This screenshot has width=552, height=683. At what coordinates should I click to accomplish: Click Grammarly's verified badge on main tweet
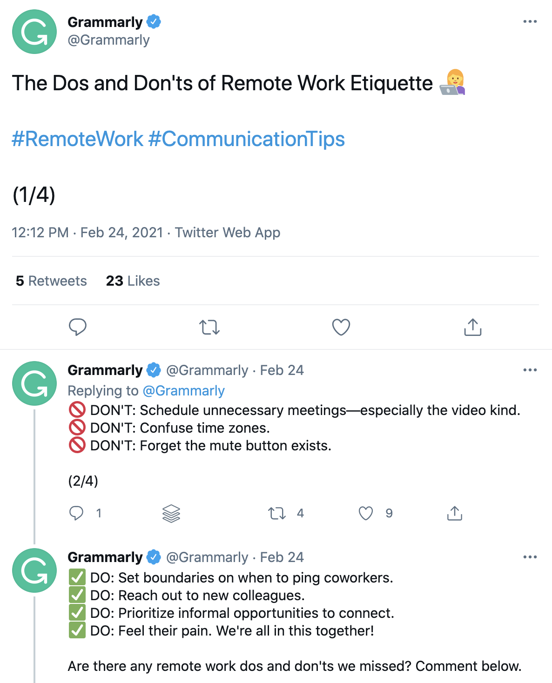click(154, 22)
